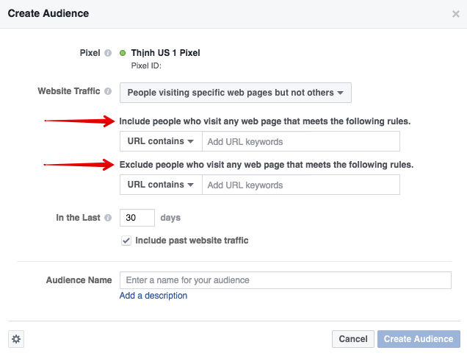Click the info icon beside Website Traffic

pyautogui.click(x=108, y=91)
